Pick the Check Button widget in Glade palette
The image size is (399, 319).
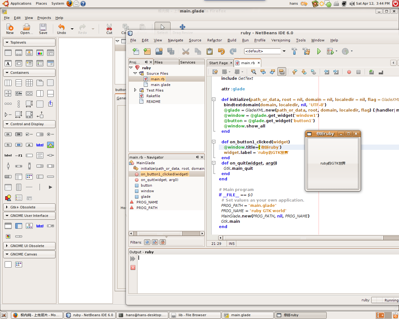coord(29,134)
